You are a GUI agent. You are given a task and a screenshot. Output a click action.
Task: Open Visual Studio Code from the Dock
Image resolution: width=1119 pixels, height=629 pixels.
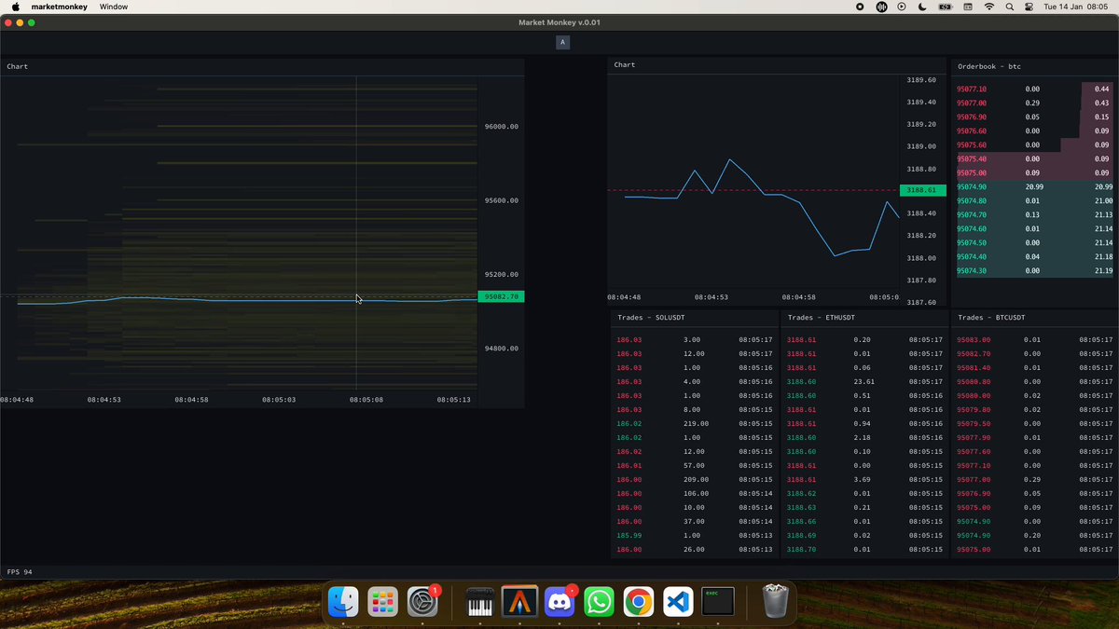click(678, 602)
